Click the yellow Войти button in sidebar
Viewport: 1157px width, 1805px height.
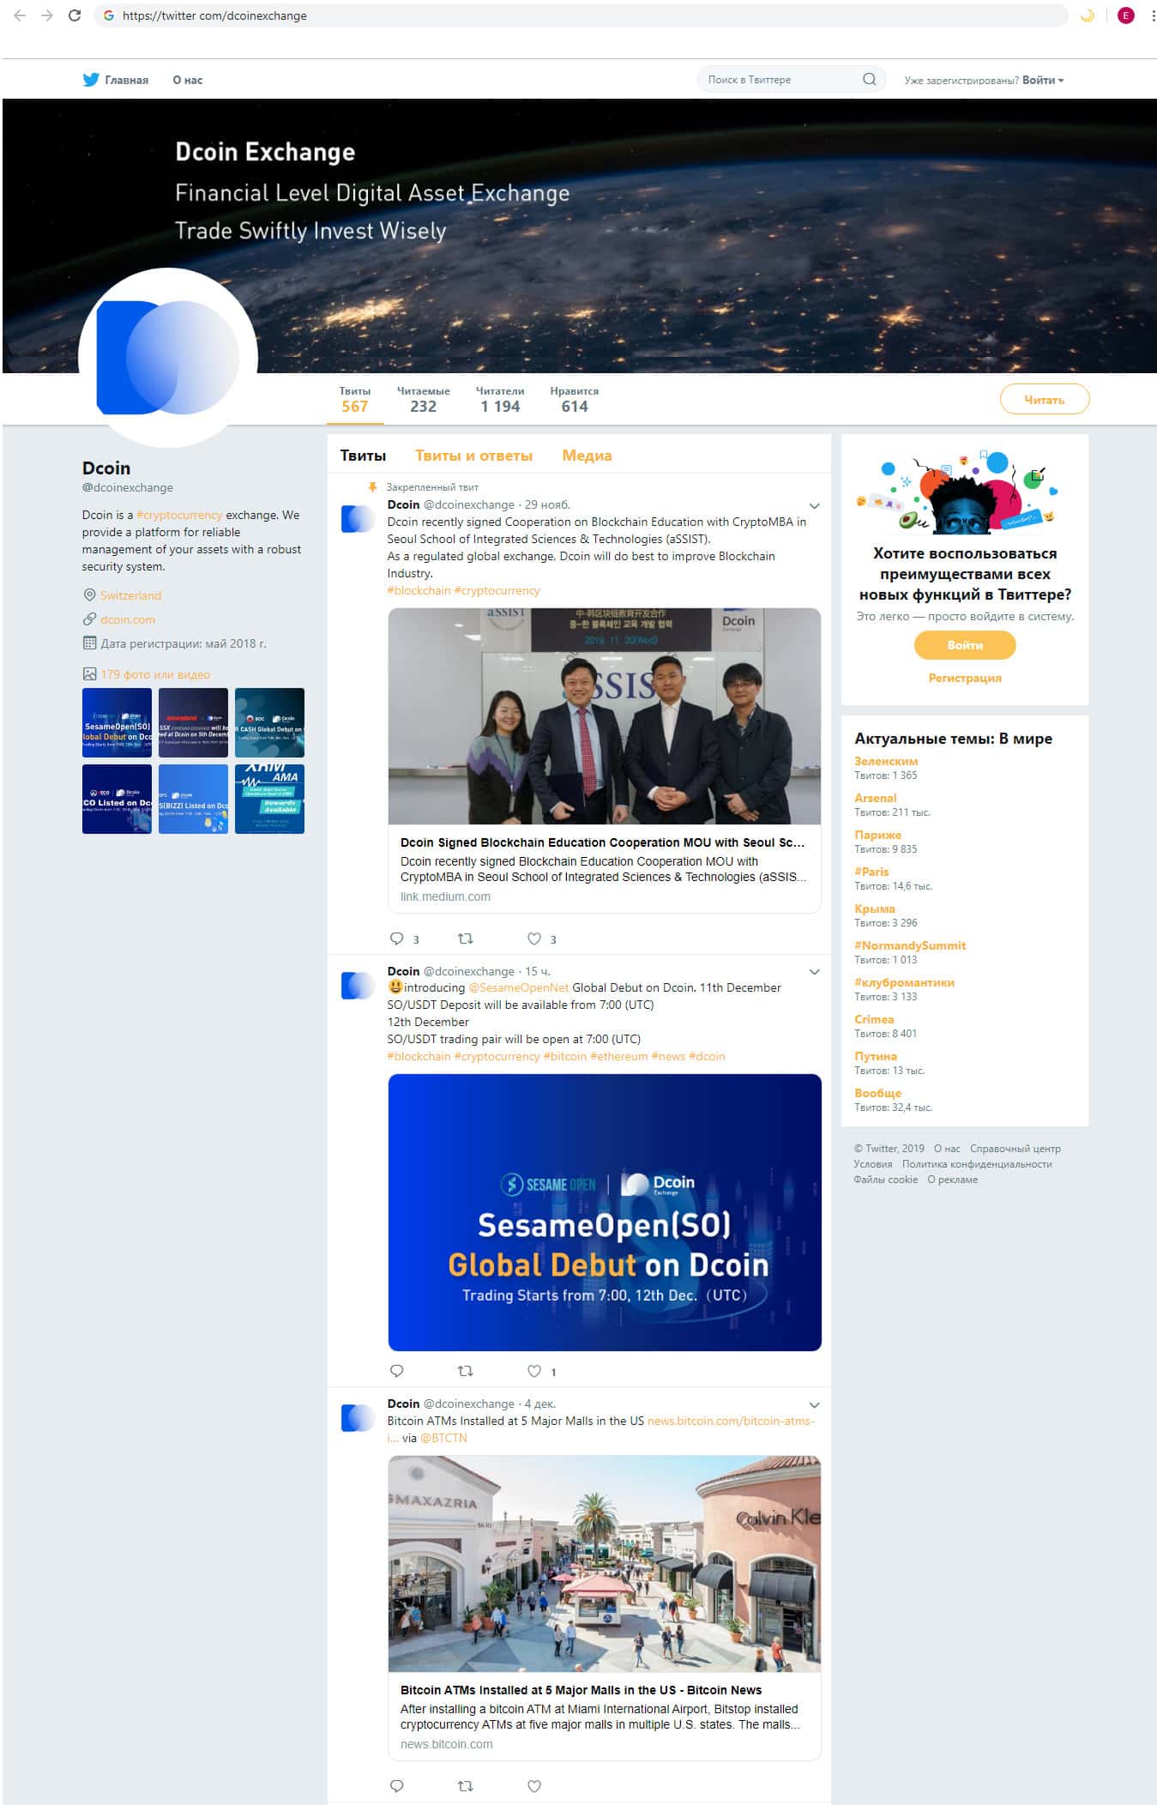(x=965, y=645)
